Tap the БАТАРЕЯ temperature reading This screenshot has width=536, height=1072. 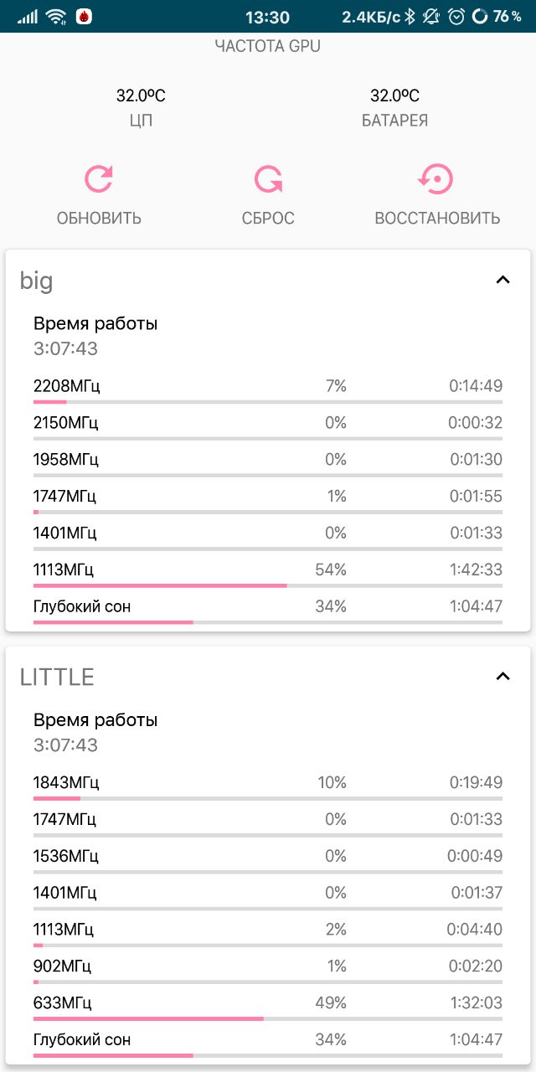coord(394,96)
